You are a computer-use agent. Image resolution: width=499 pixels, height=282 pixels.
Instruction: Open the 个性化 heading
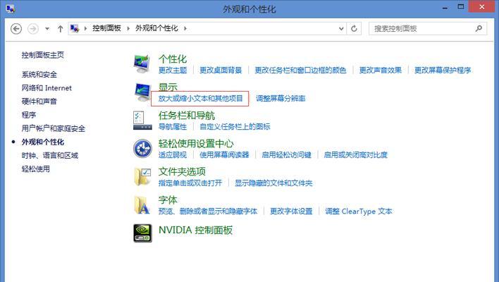[x=173, y=59]
